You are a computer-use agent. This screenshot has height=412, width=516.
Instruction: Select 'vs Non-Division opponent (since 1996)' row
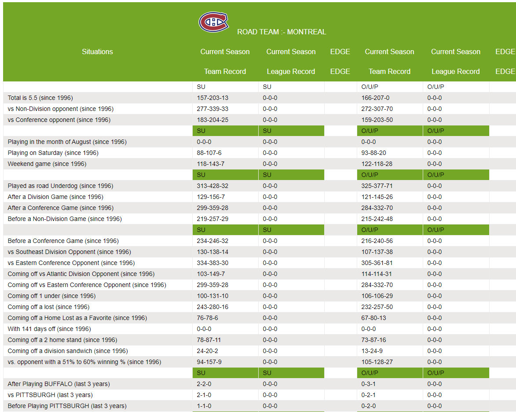(259, 109)
